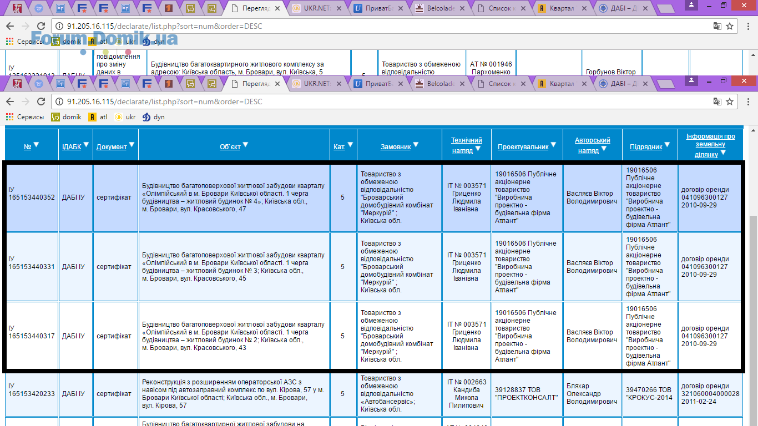Click the Документ column header link
Viewport: 758px width, 426px height.
click(x=112, y=147)
